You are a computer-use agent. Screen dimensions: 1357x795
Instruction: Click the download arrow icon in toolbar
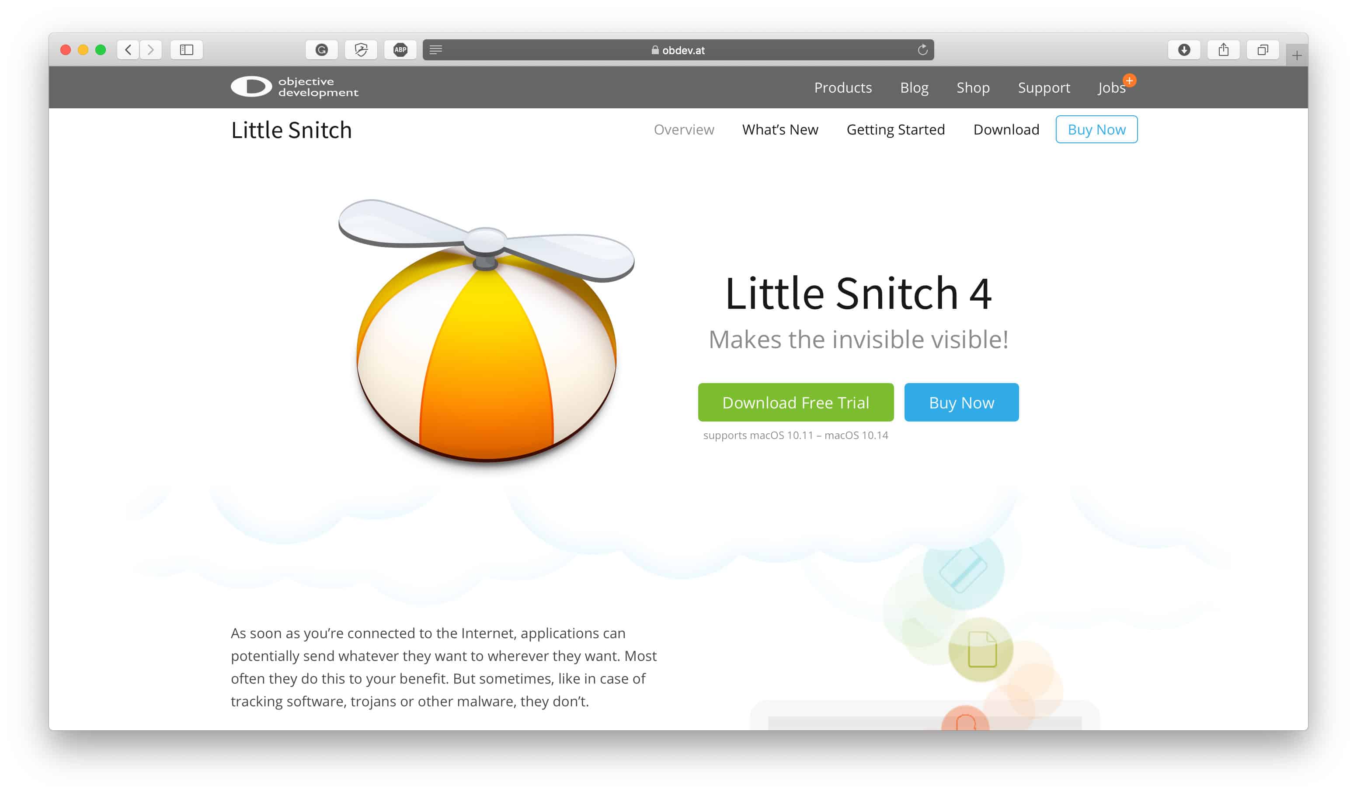(x=1183, y=49)
